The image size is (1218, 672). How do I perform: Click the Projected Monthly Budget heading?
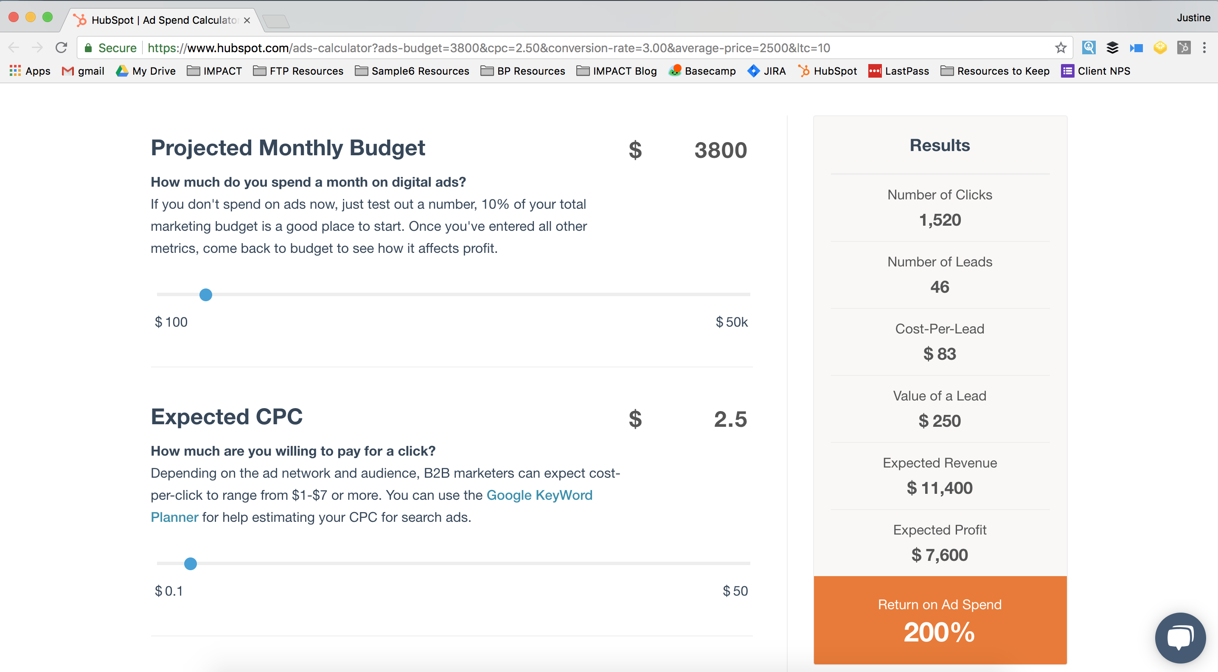(288, 148)
